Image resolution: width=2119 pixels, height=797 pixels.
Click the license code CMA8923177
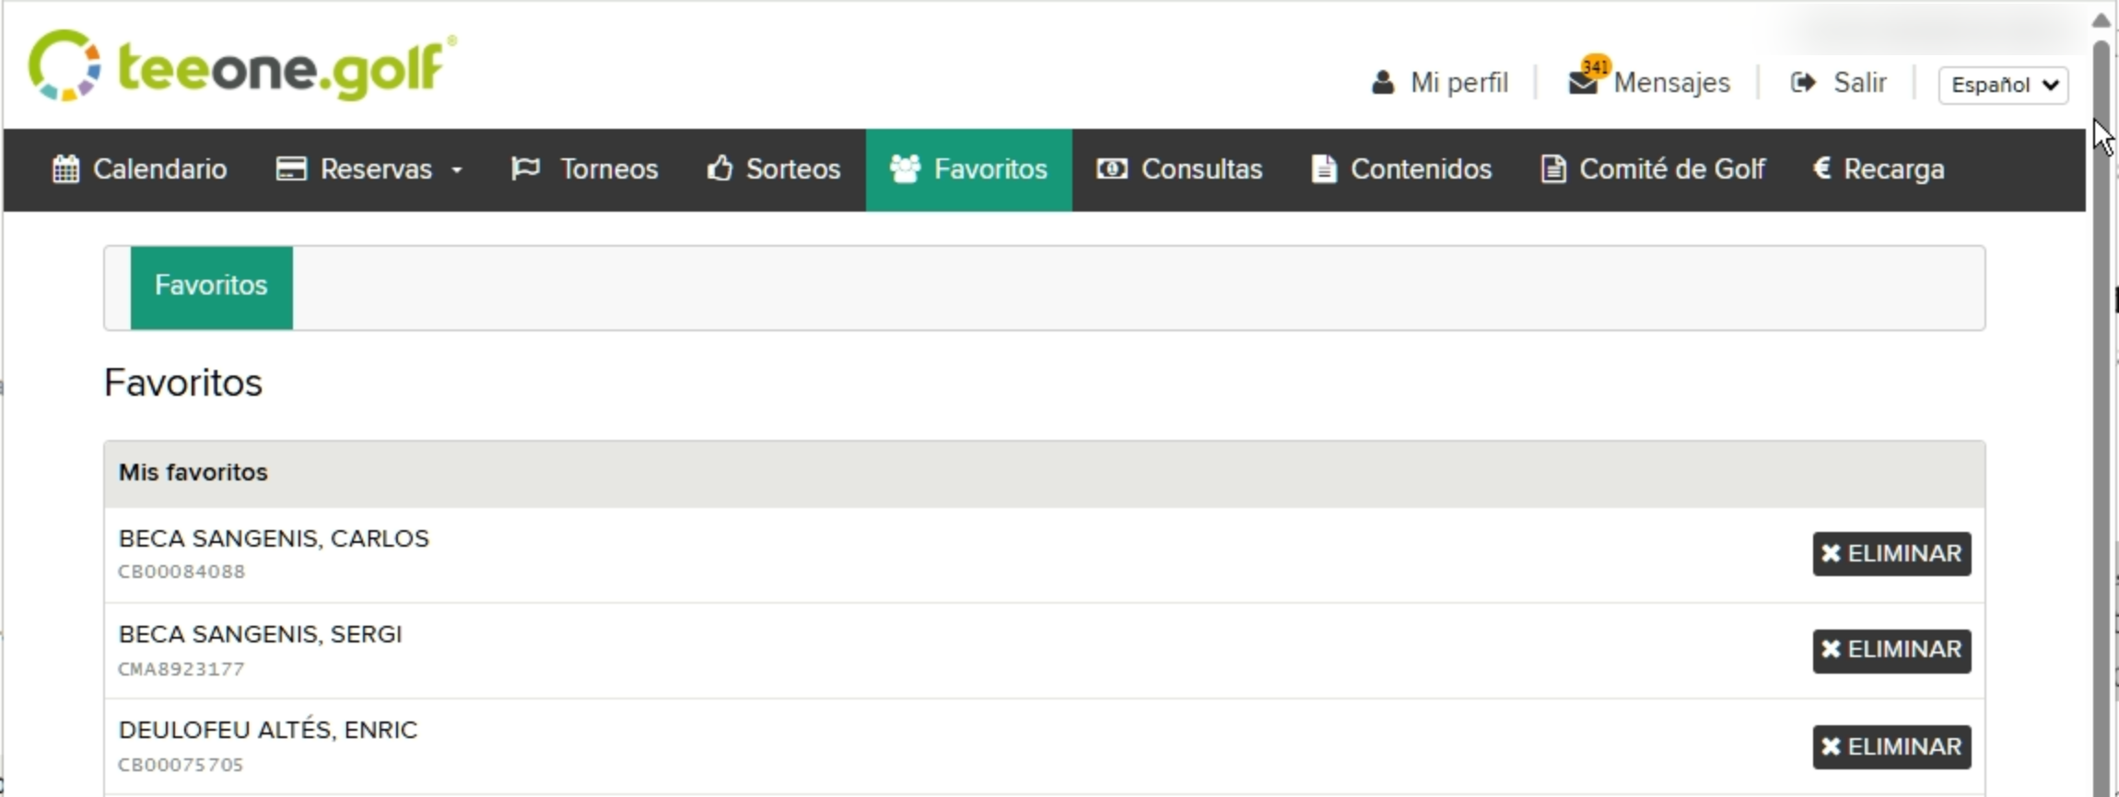[x=181, y=669]
